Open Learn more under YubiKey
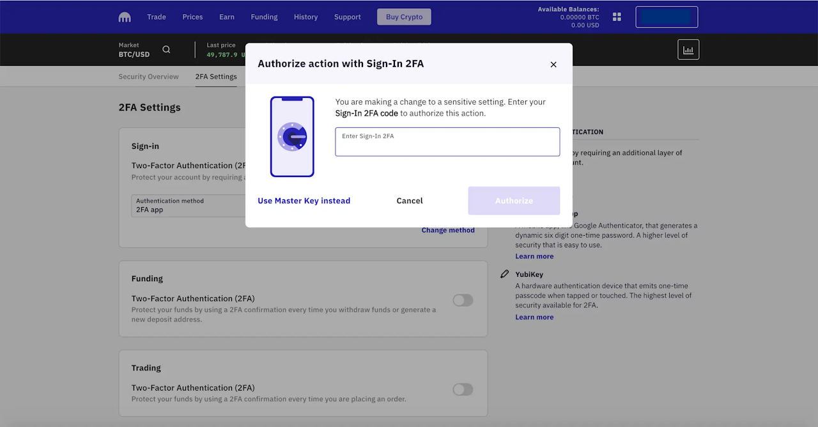This screenshot has width=818, height=427. point(534,317)
